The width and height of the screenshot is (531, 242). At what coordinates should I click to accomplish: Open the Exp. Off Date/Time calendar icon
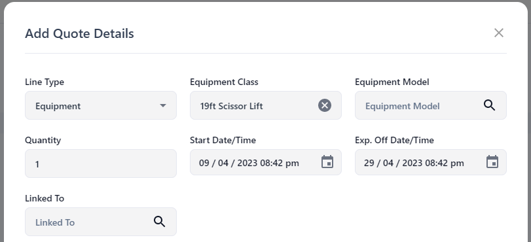492,162
